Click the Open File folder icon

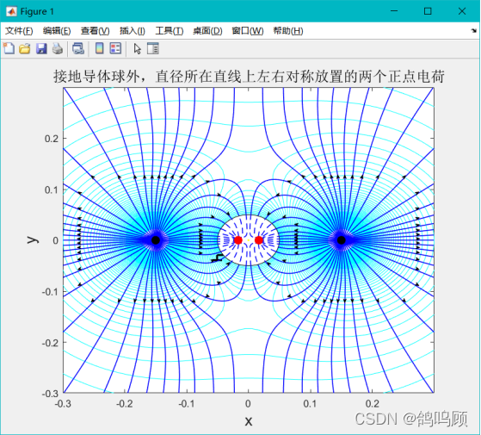(25, 48)
